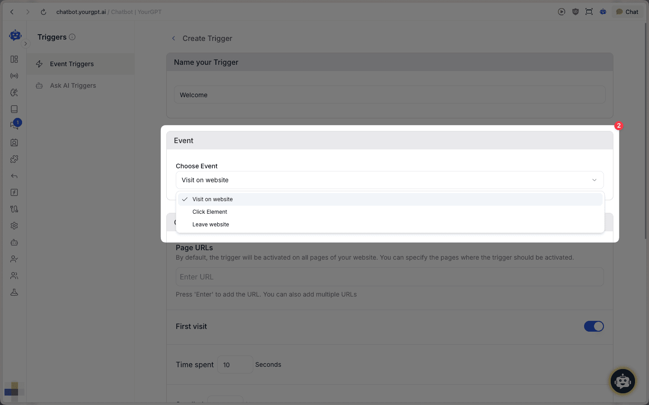The width and height of the screenshot is (649, 405).
Task: Go back using Create Trigger chevron
Action: (174, 39)
